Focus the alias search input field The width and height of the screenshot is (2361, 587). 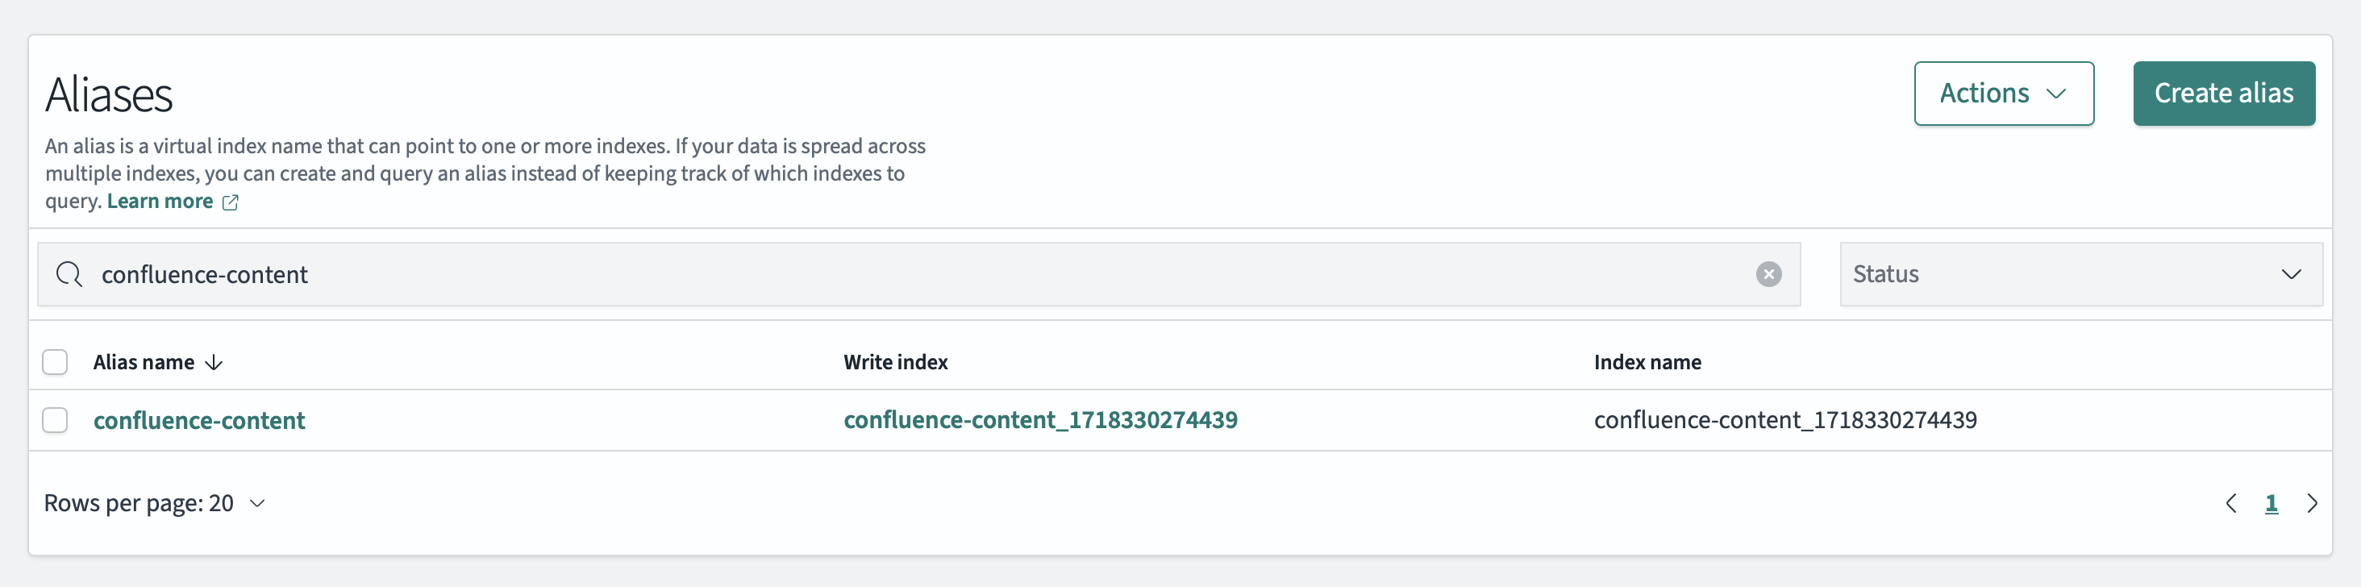[x=917, y=274]
